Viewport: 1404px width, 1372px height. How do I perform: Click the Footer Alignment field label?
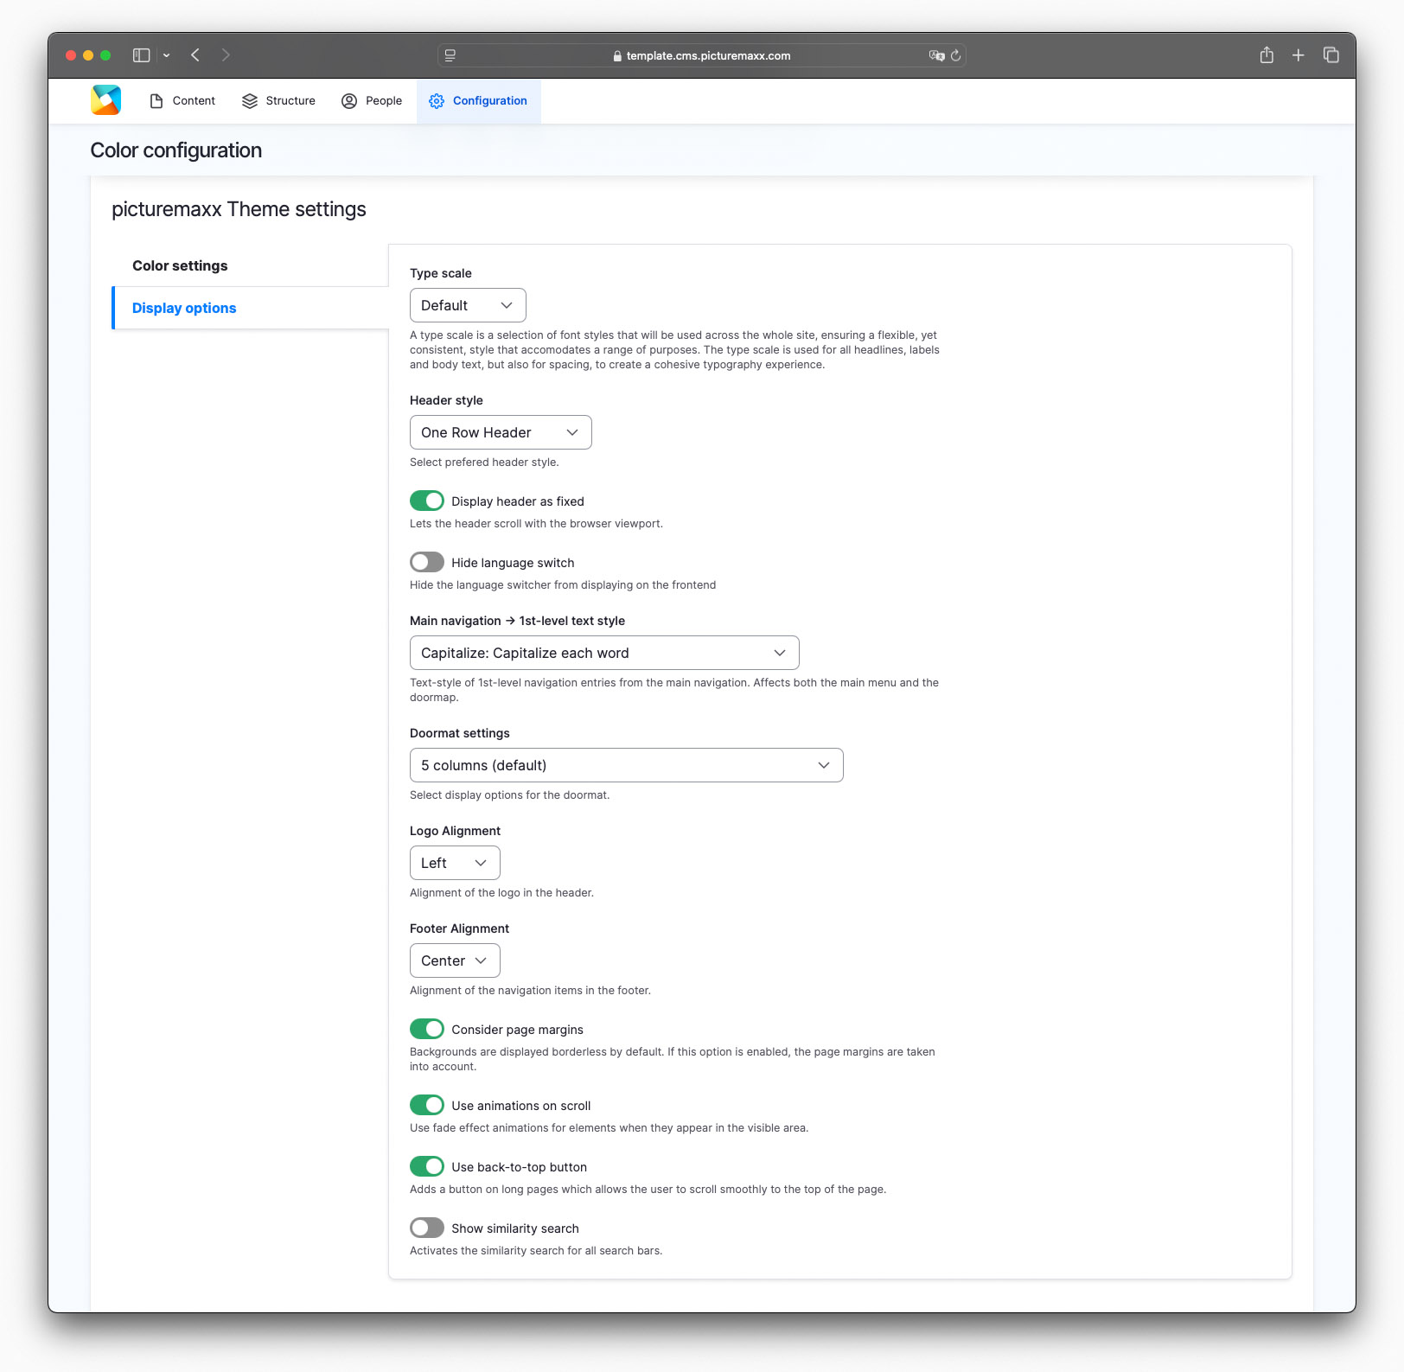459,928
